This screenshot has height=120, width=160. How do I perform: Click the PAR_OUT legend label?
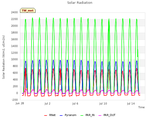[x=109, y=115]
